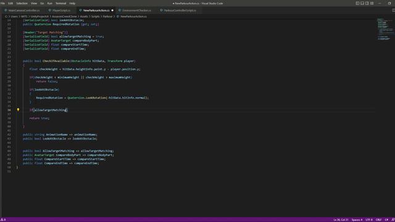Click the 'return true;' line
The width and height of the screenshot is (395, 222).
click(39, 118)
